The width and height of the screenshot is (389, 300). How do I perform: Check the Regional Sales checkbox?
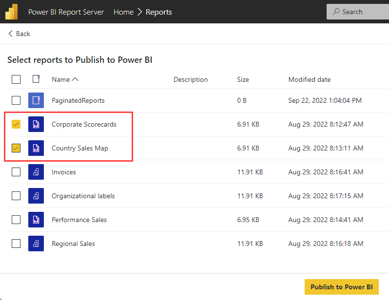16,244
